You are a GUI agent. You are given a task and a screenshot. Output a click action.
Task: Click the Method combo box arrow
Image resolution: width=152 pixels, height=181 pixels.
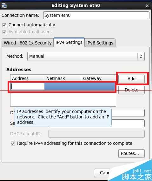141,56
